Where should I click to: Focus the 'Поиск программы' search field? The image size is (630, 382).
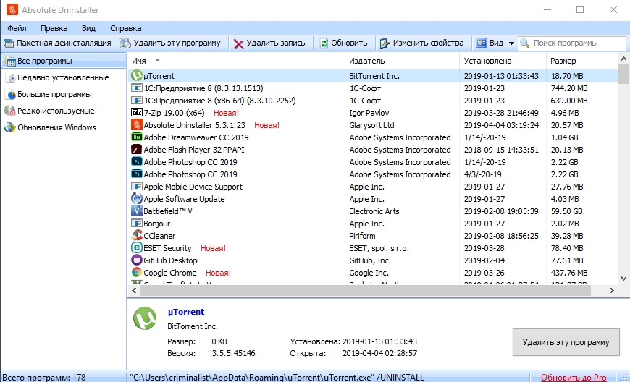pyautogui.click(x=572, y=43)
